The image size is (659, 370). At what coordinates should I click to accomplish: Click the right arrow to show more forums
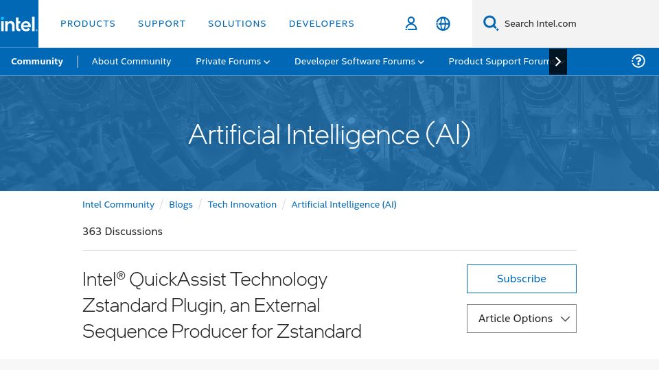[x=557, y=62]
